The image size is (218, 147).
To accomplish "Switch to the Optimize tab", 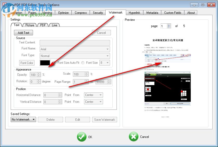I will pos(63,13).
